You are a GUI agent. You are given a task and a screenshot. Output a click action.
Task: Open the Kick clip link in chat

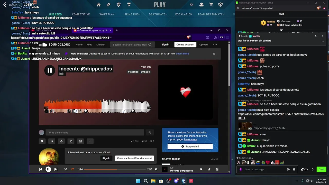tap(281, 116)
